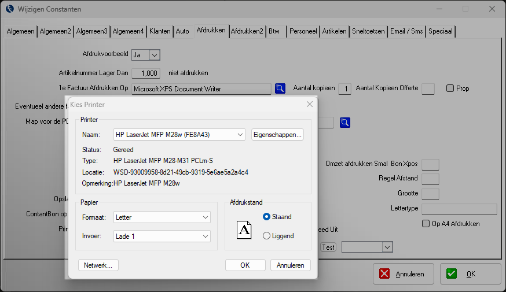506x292 pixels.
Task: Enable the Op A4 Afdrukken checkbox
Action: [x=427, y=224]
